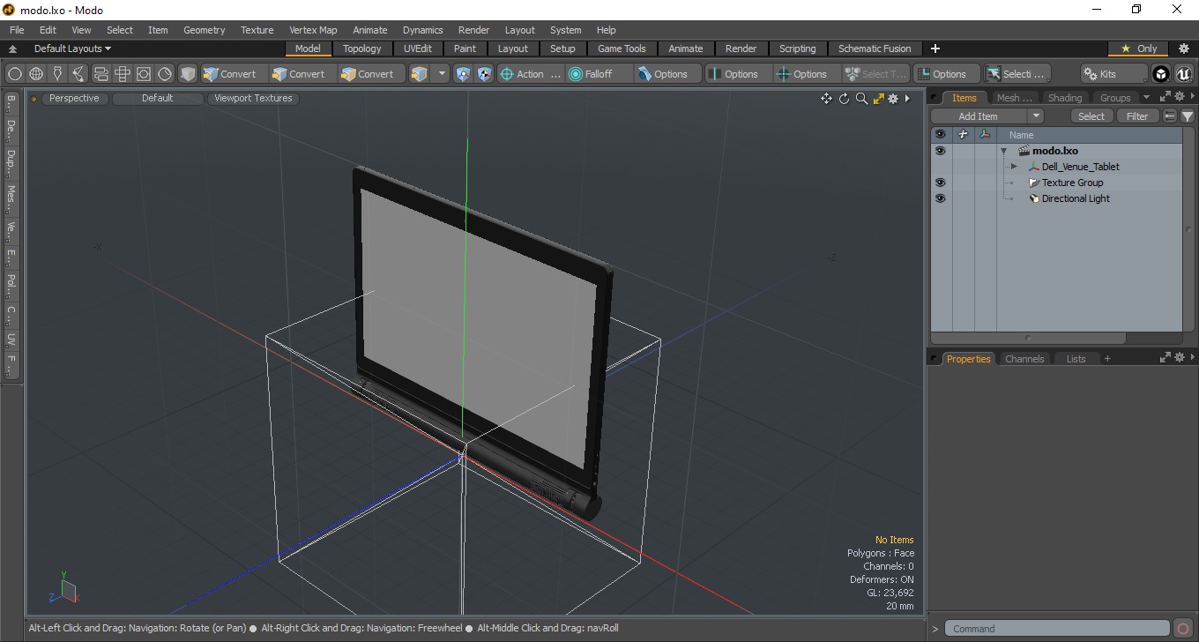Toggle the Only star button

coord(1138,49)
